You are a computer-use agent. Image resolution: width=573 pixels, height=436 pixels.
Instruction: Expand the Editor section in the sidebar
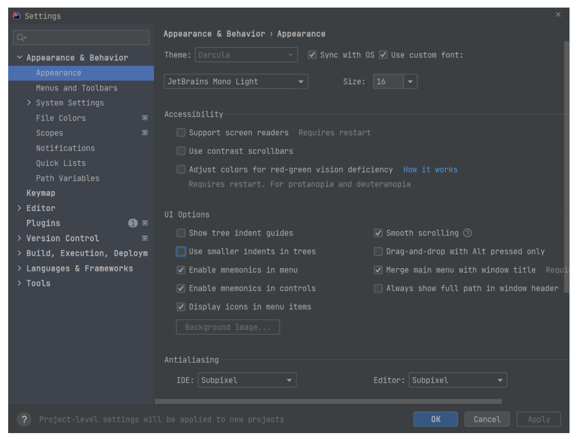click(x=19, y=208)
